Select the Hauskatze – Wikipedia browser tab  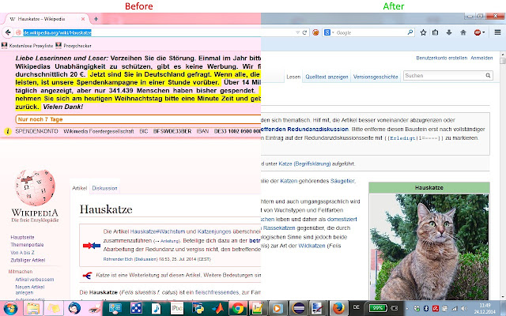coord(47,19)
